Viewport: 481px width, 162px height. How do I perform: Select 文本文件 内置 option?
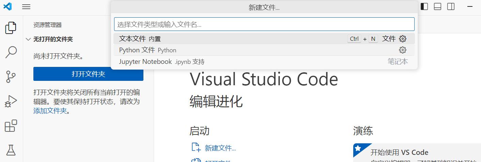coord(264,39)
